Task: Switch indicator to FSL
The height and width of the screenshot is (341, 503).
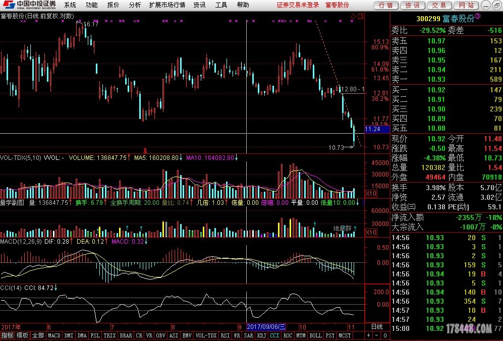Action: (95, 335)
